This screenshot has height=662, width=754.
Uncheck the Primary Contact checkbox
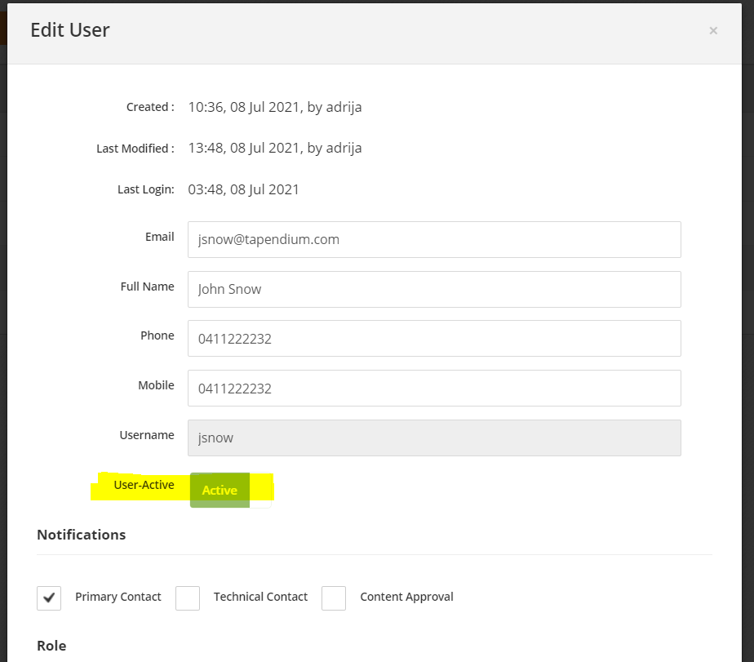coord(49,598)
